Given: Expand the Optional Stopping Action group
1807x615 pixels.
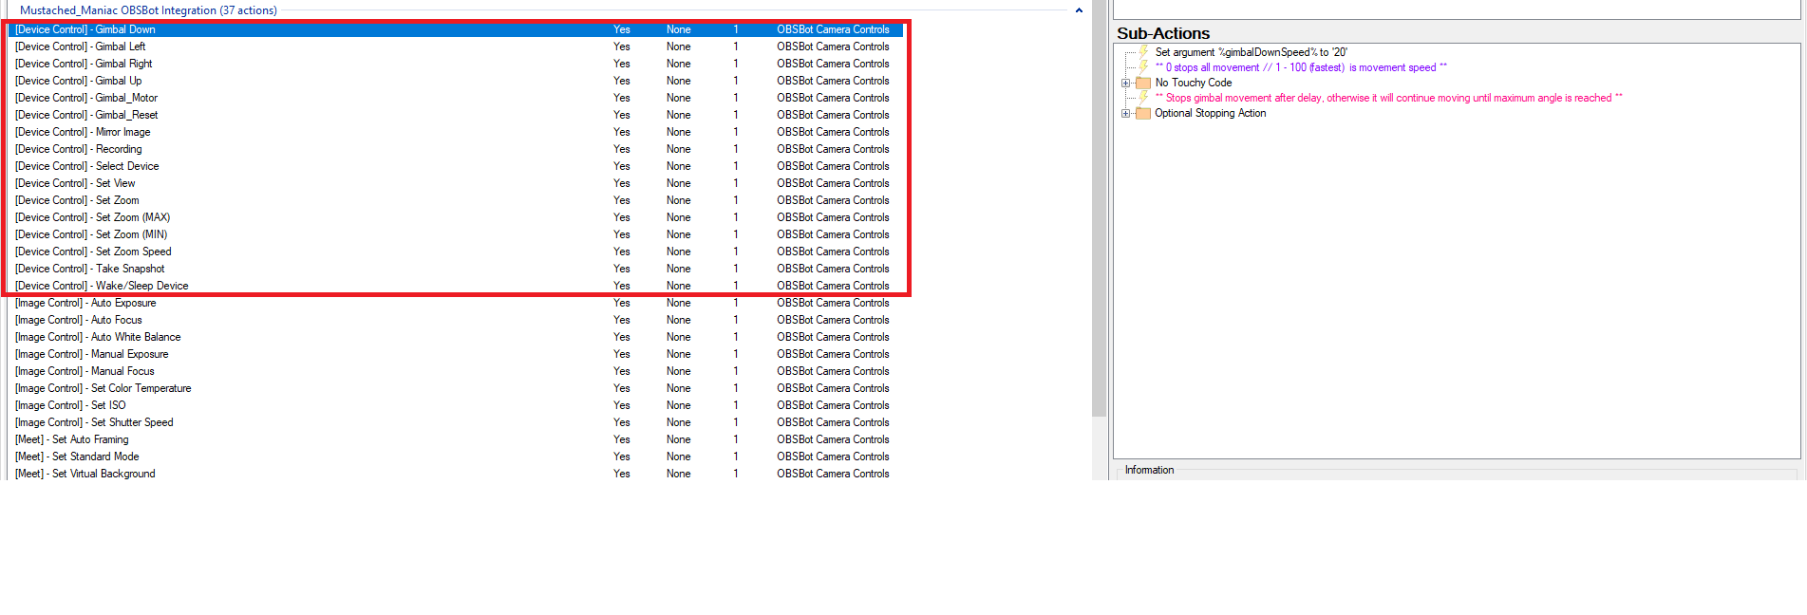Looking at the screenshot, I should (x=1126, y=114).
